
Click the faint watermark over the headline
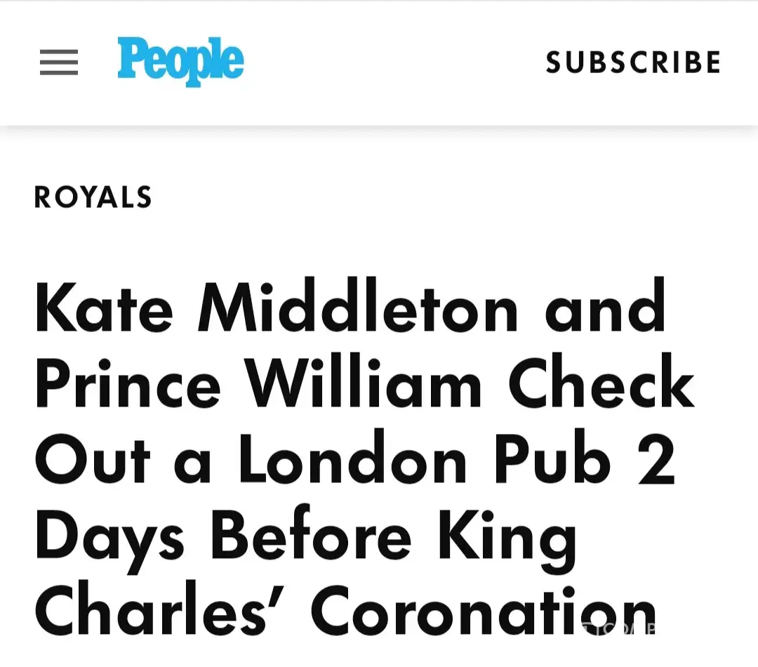pos(618,628)
